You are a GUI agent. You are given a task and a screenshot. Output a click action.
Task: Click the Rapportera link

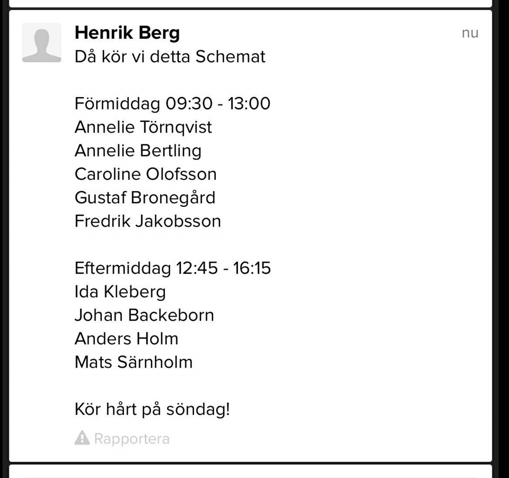[x=131, y=439]
